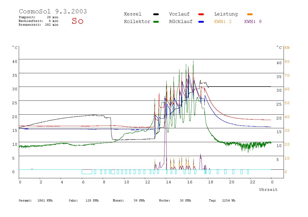Click the orange Leistung legend swatch

[x=250, y=14]
